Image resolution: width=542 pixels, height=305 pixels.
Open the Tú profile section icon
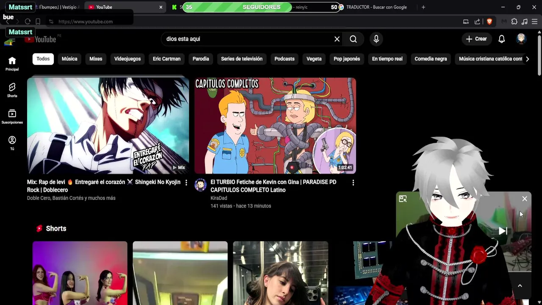tap(12, 143)
